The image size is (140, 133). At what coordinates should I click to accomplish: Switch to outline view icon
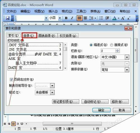pos(18,124)
